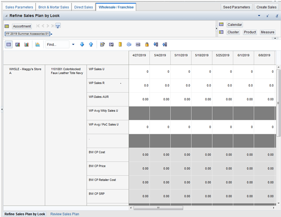
Task: Open the view menu dropdown arrow in title bar
Action: (259, 16)
